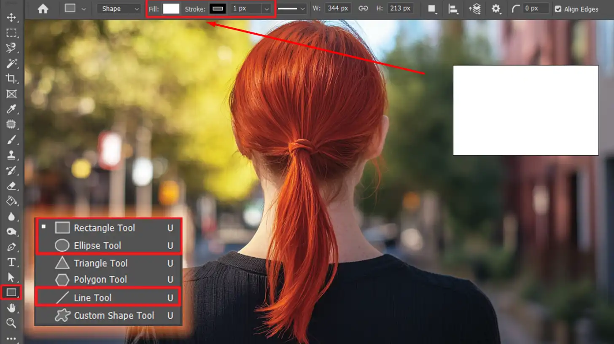Viewport: 614px width, 344px height.
Task: Toggle the Align Edges checkbox
Action: click(x=558, y=9)
